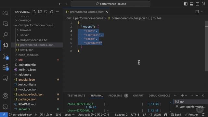Screen dimensions: 208x117
Task: Switch to the OUTPUT tab
Action: 138,96
